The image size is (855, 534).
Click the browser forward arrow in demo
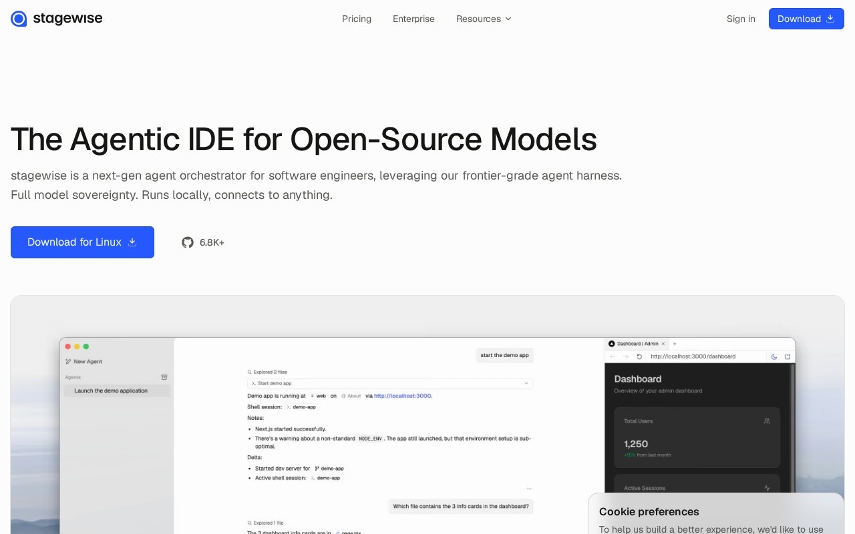tap(626, 356)
